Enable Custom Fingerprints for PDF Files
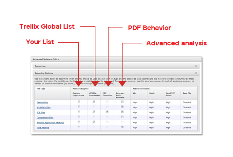 coord(79,112)
